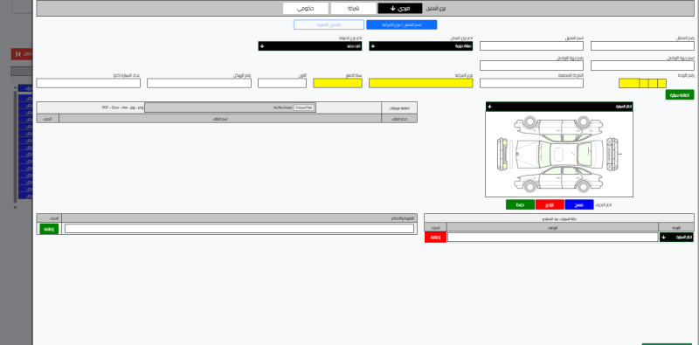Open the maintenance type dropdown showing كرت جديد
Viewport: 699px width, 345px height.
pos(310,46)
